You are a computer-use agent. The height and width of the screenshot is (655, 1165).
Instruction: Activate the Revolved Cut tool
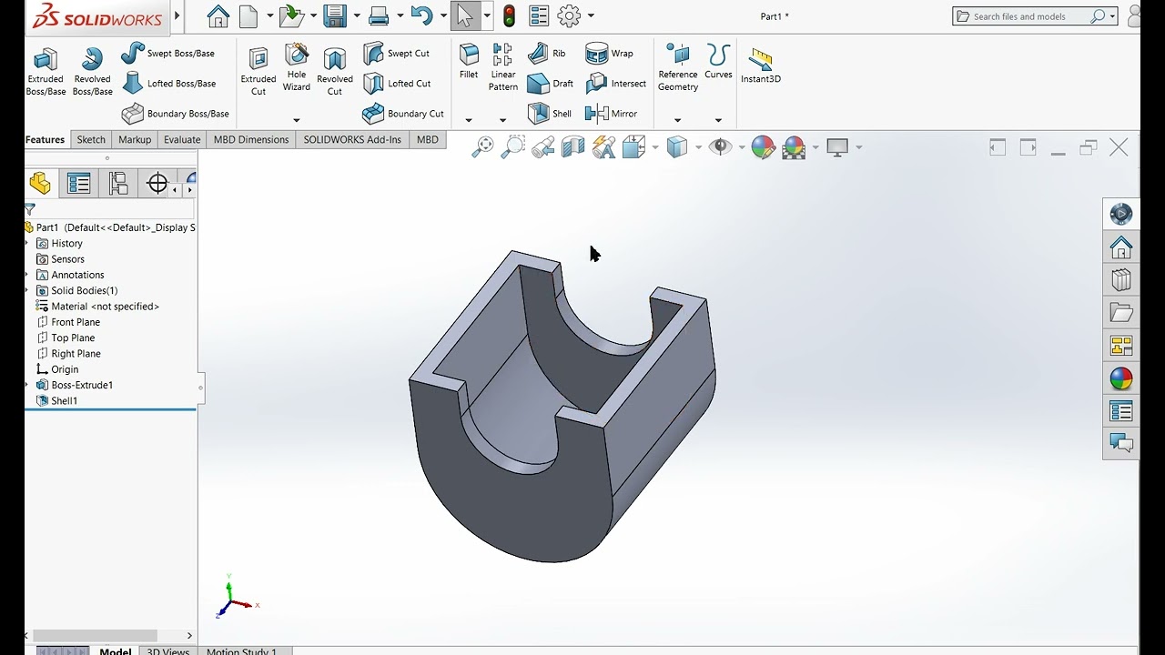[x=335, y=72]
